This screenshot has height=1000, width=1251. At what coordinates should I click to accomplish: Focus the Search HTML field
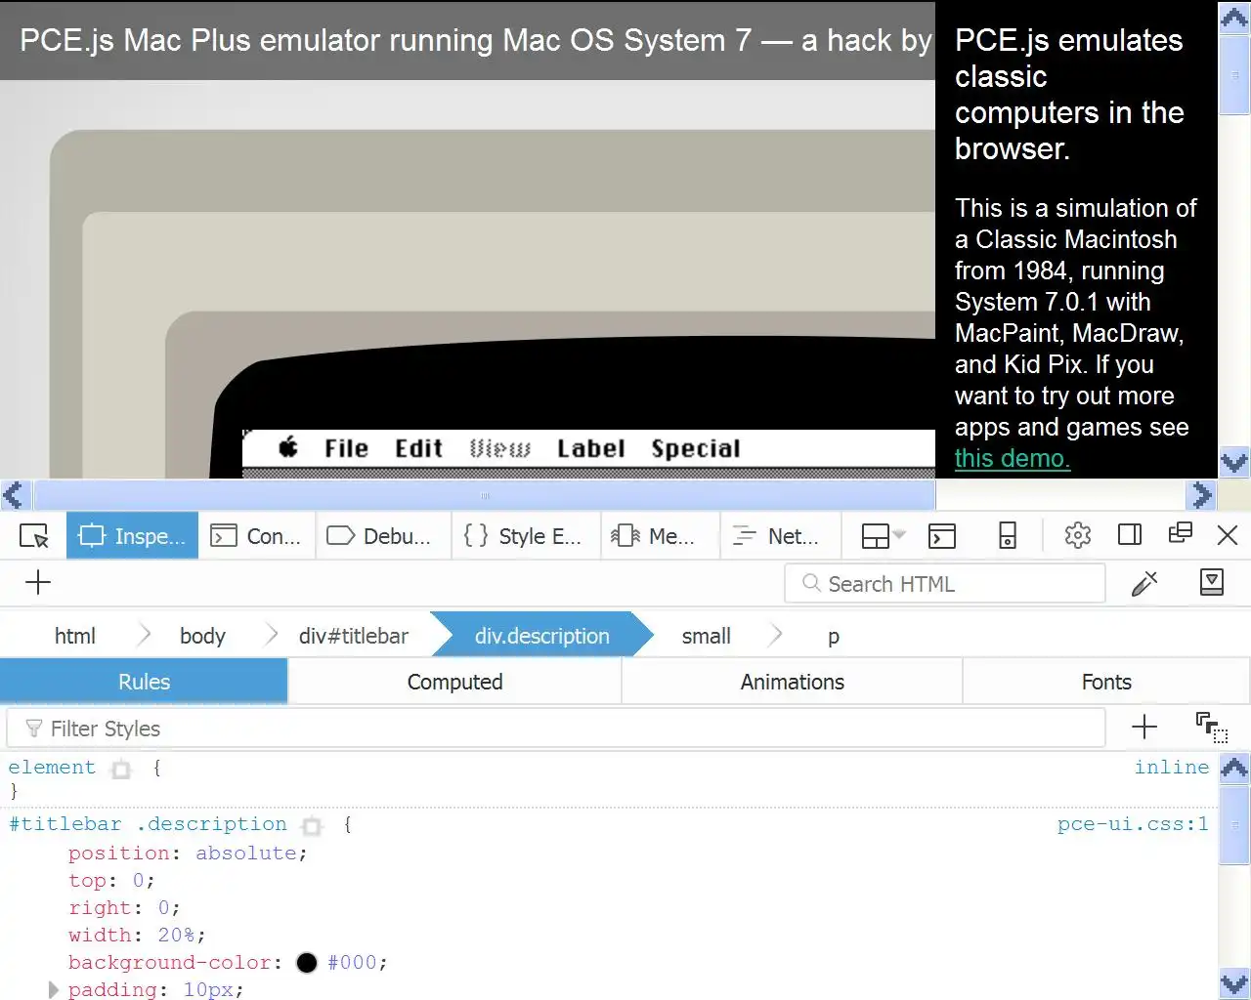945,584
